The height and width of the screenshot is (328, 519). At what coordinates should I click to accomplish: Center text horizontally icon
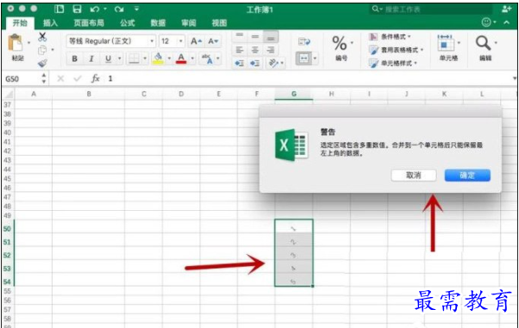pyautogui.click(x=255, y=50)
